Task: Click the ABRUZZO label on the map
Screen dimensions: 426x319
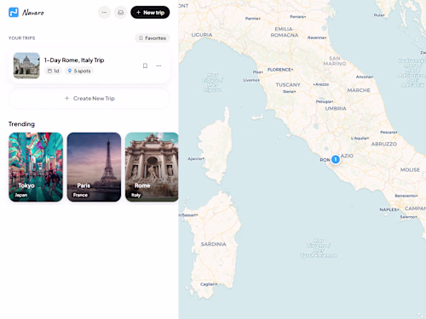Action: click(x=384, y=144)
